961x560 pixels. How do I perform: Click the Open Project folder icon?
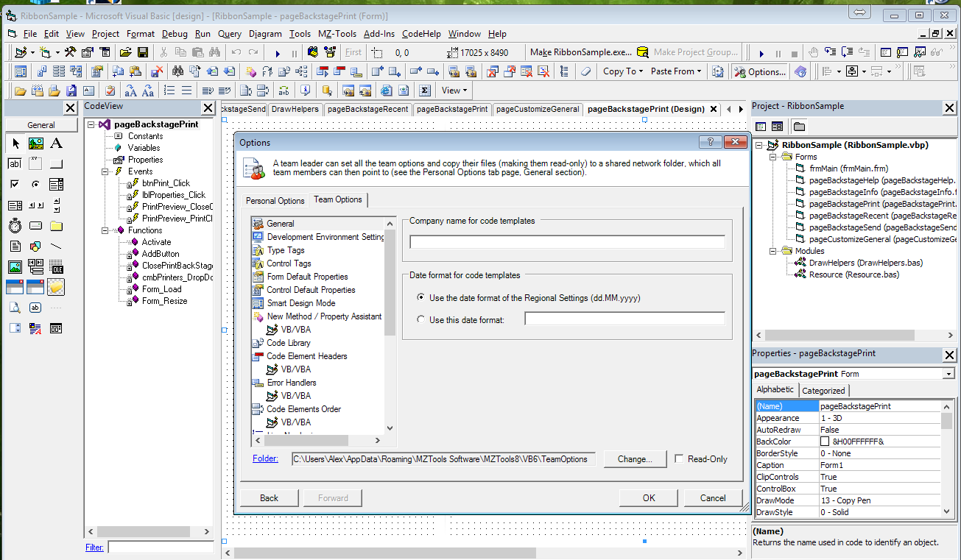[x=126, y=52]
